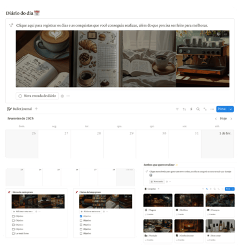Uncheck the checked Objetivo in Metas de longo prazo
The height and width of the screenshot is (250, 243).
pos(81,216)
